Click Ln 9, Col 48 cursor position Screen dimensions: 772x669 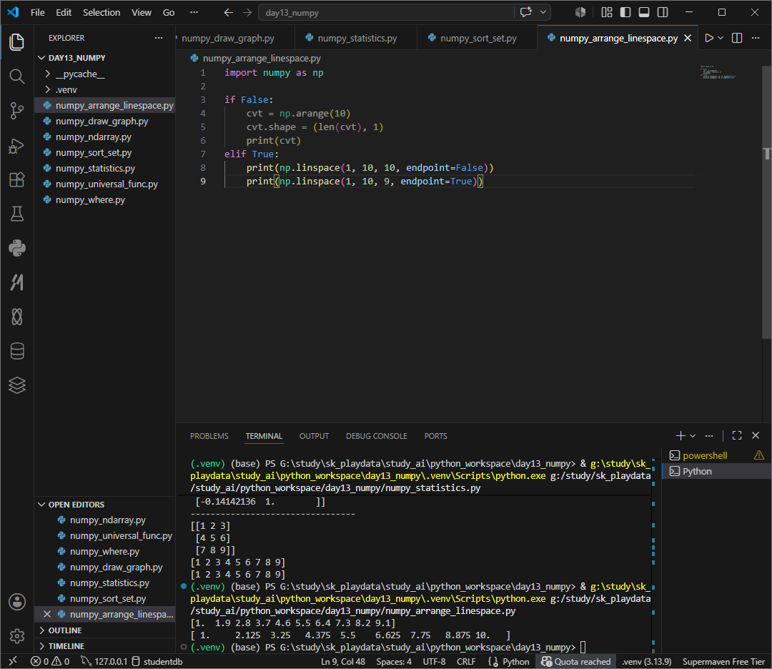[x=343, y=661]
